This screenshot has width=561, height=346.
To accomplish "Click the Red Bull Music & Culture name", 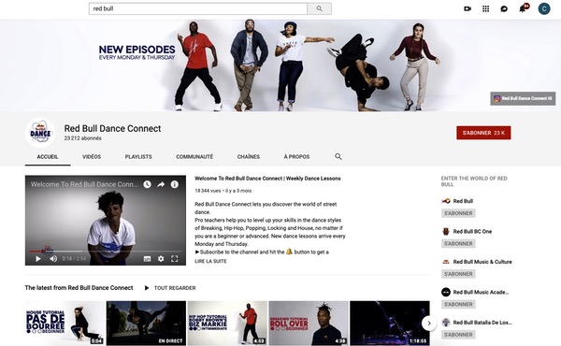I will coord(482,262).
